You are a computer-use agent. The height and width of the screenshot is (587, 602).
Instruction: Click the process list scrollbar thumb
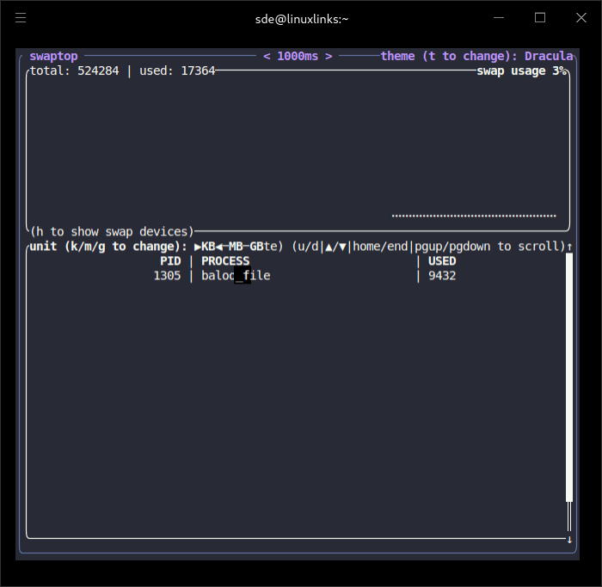pos(569,378)
